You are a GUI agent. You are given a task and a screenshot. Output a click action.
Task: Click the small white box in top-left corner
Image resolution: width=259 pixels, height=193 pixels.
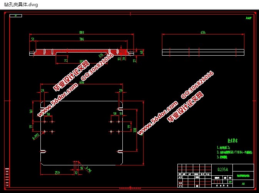click(x=16, y=16)
